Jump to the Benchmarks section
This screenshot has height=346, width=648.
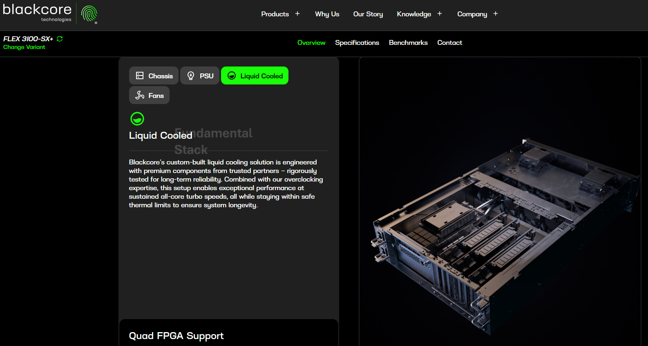[408, 42]
